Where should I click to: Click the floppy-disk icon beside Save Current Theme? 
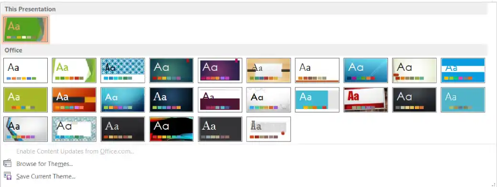[x=8, y=176]
